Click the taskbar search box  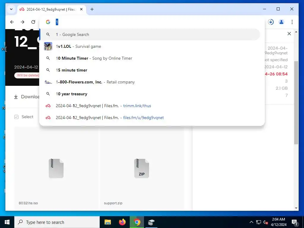pos(57,222)
